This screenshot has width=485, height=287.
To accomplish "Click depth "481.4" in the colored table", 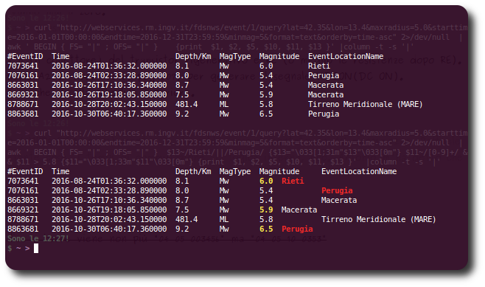I will 186,220.
